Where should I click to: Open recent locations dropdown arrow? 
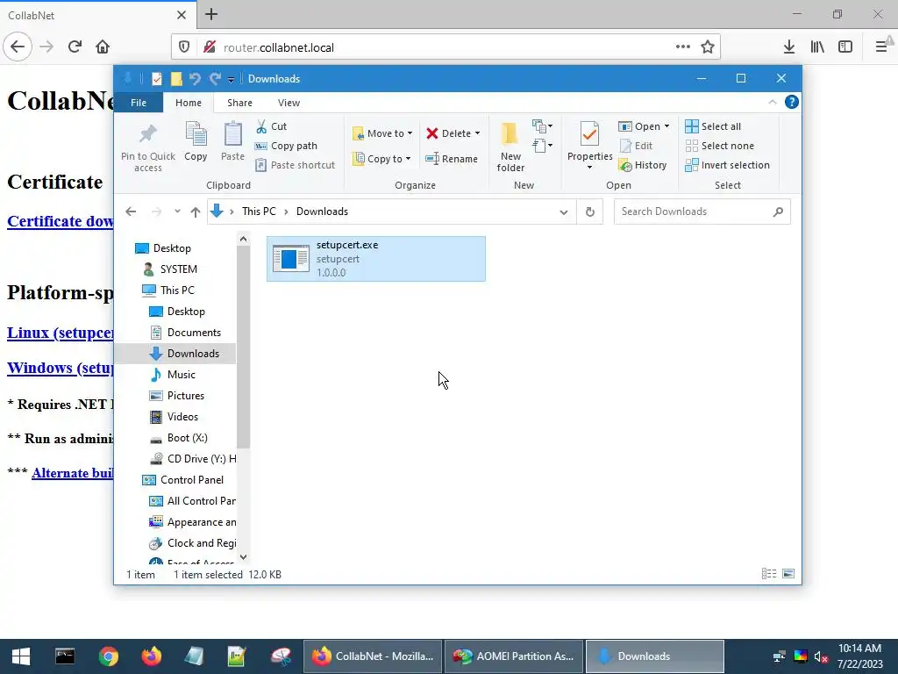[x=177, y=212]
